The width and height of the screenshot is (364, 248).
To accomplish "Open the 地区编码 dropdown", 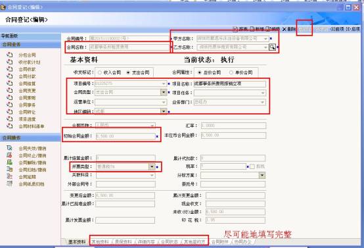I will point(164,111).
